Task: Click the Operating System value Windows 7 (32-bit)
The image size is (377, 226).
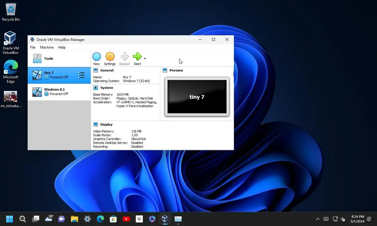Action: 136,81
